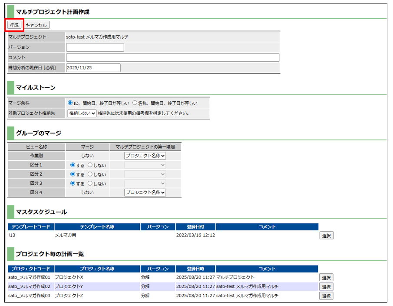Set 区分2 merge to しない
This screenshot has height=306, width=393.
coord(90,174)
